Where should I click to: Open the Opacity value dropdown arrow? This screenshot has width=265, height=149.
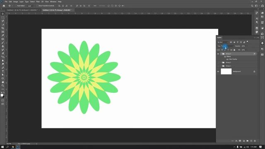(x=247, y=46)
